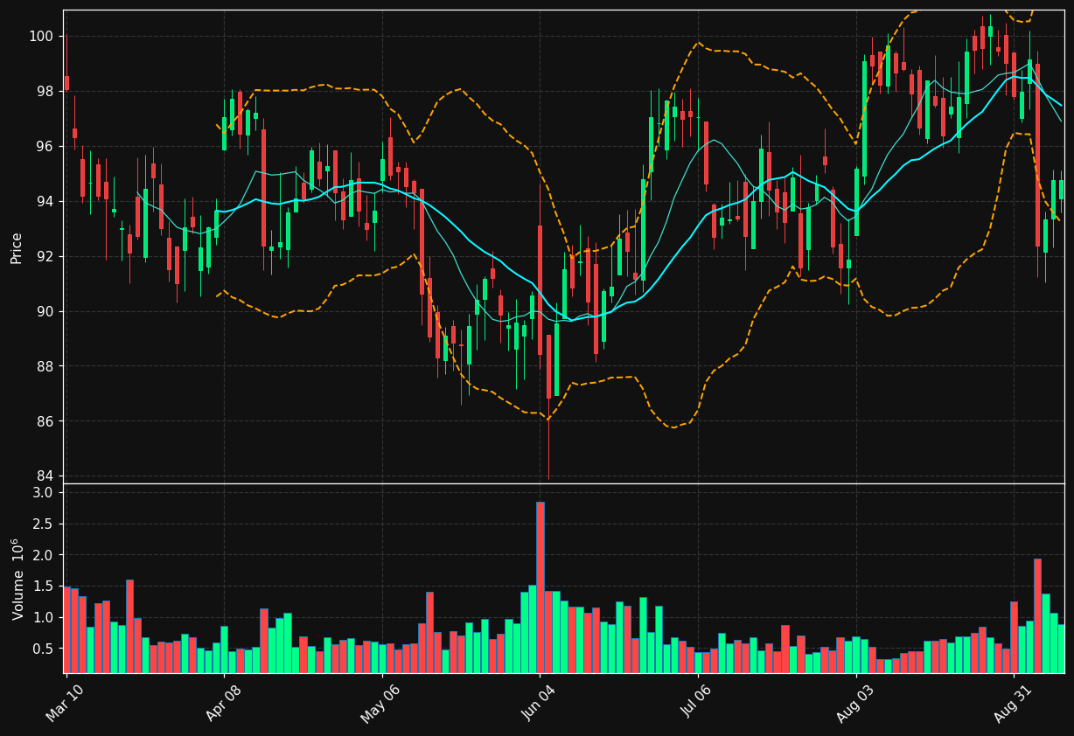Select the tallest volume bar at Jun 04
This screenshot has width=1074, height=736.
pyautogui.click(x=540, y=587)
